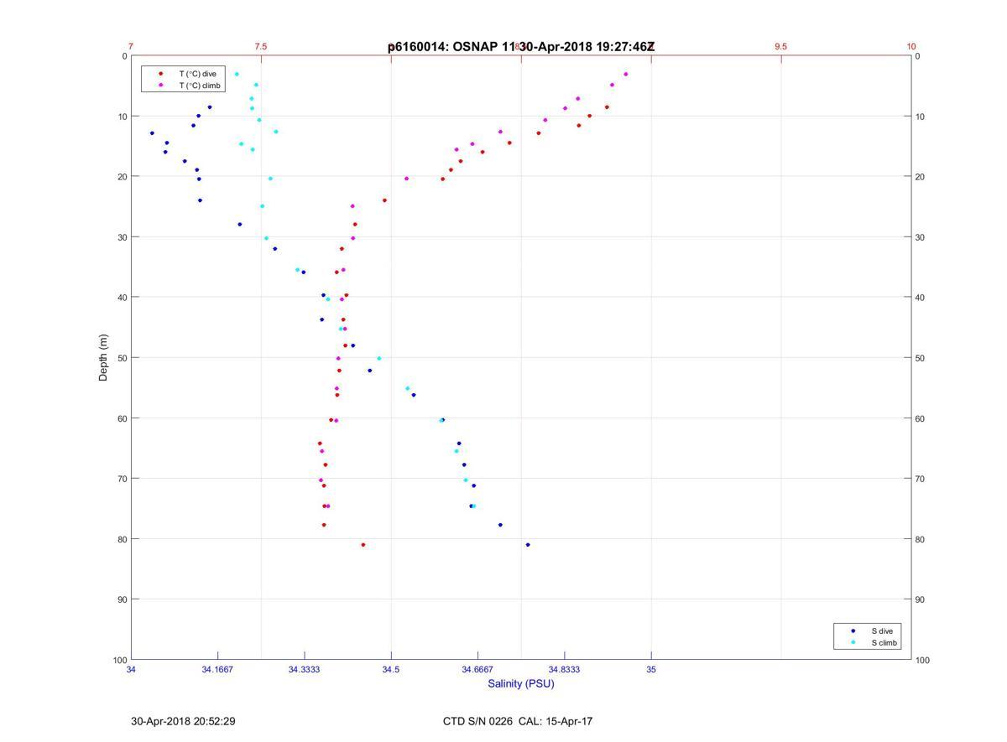Click the blue S dive legend marker

(x=853, y=630)
